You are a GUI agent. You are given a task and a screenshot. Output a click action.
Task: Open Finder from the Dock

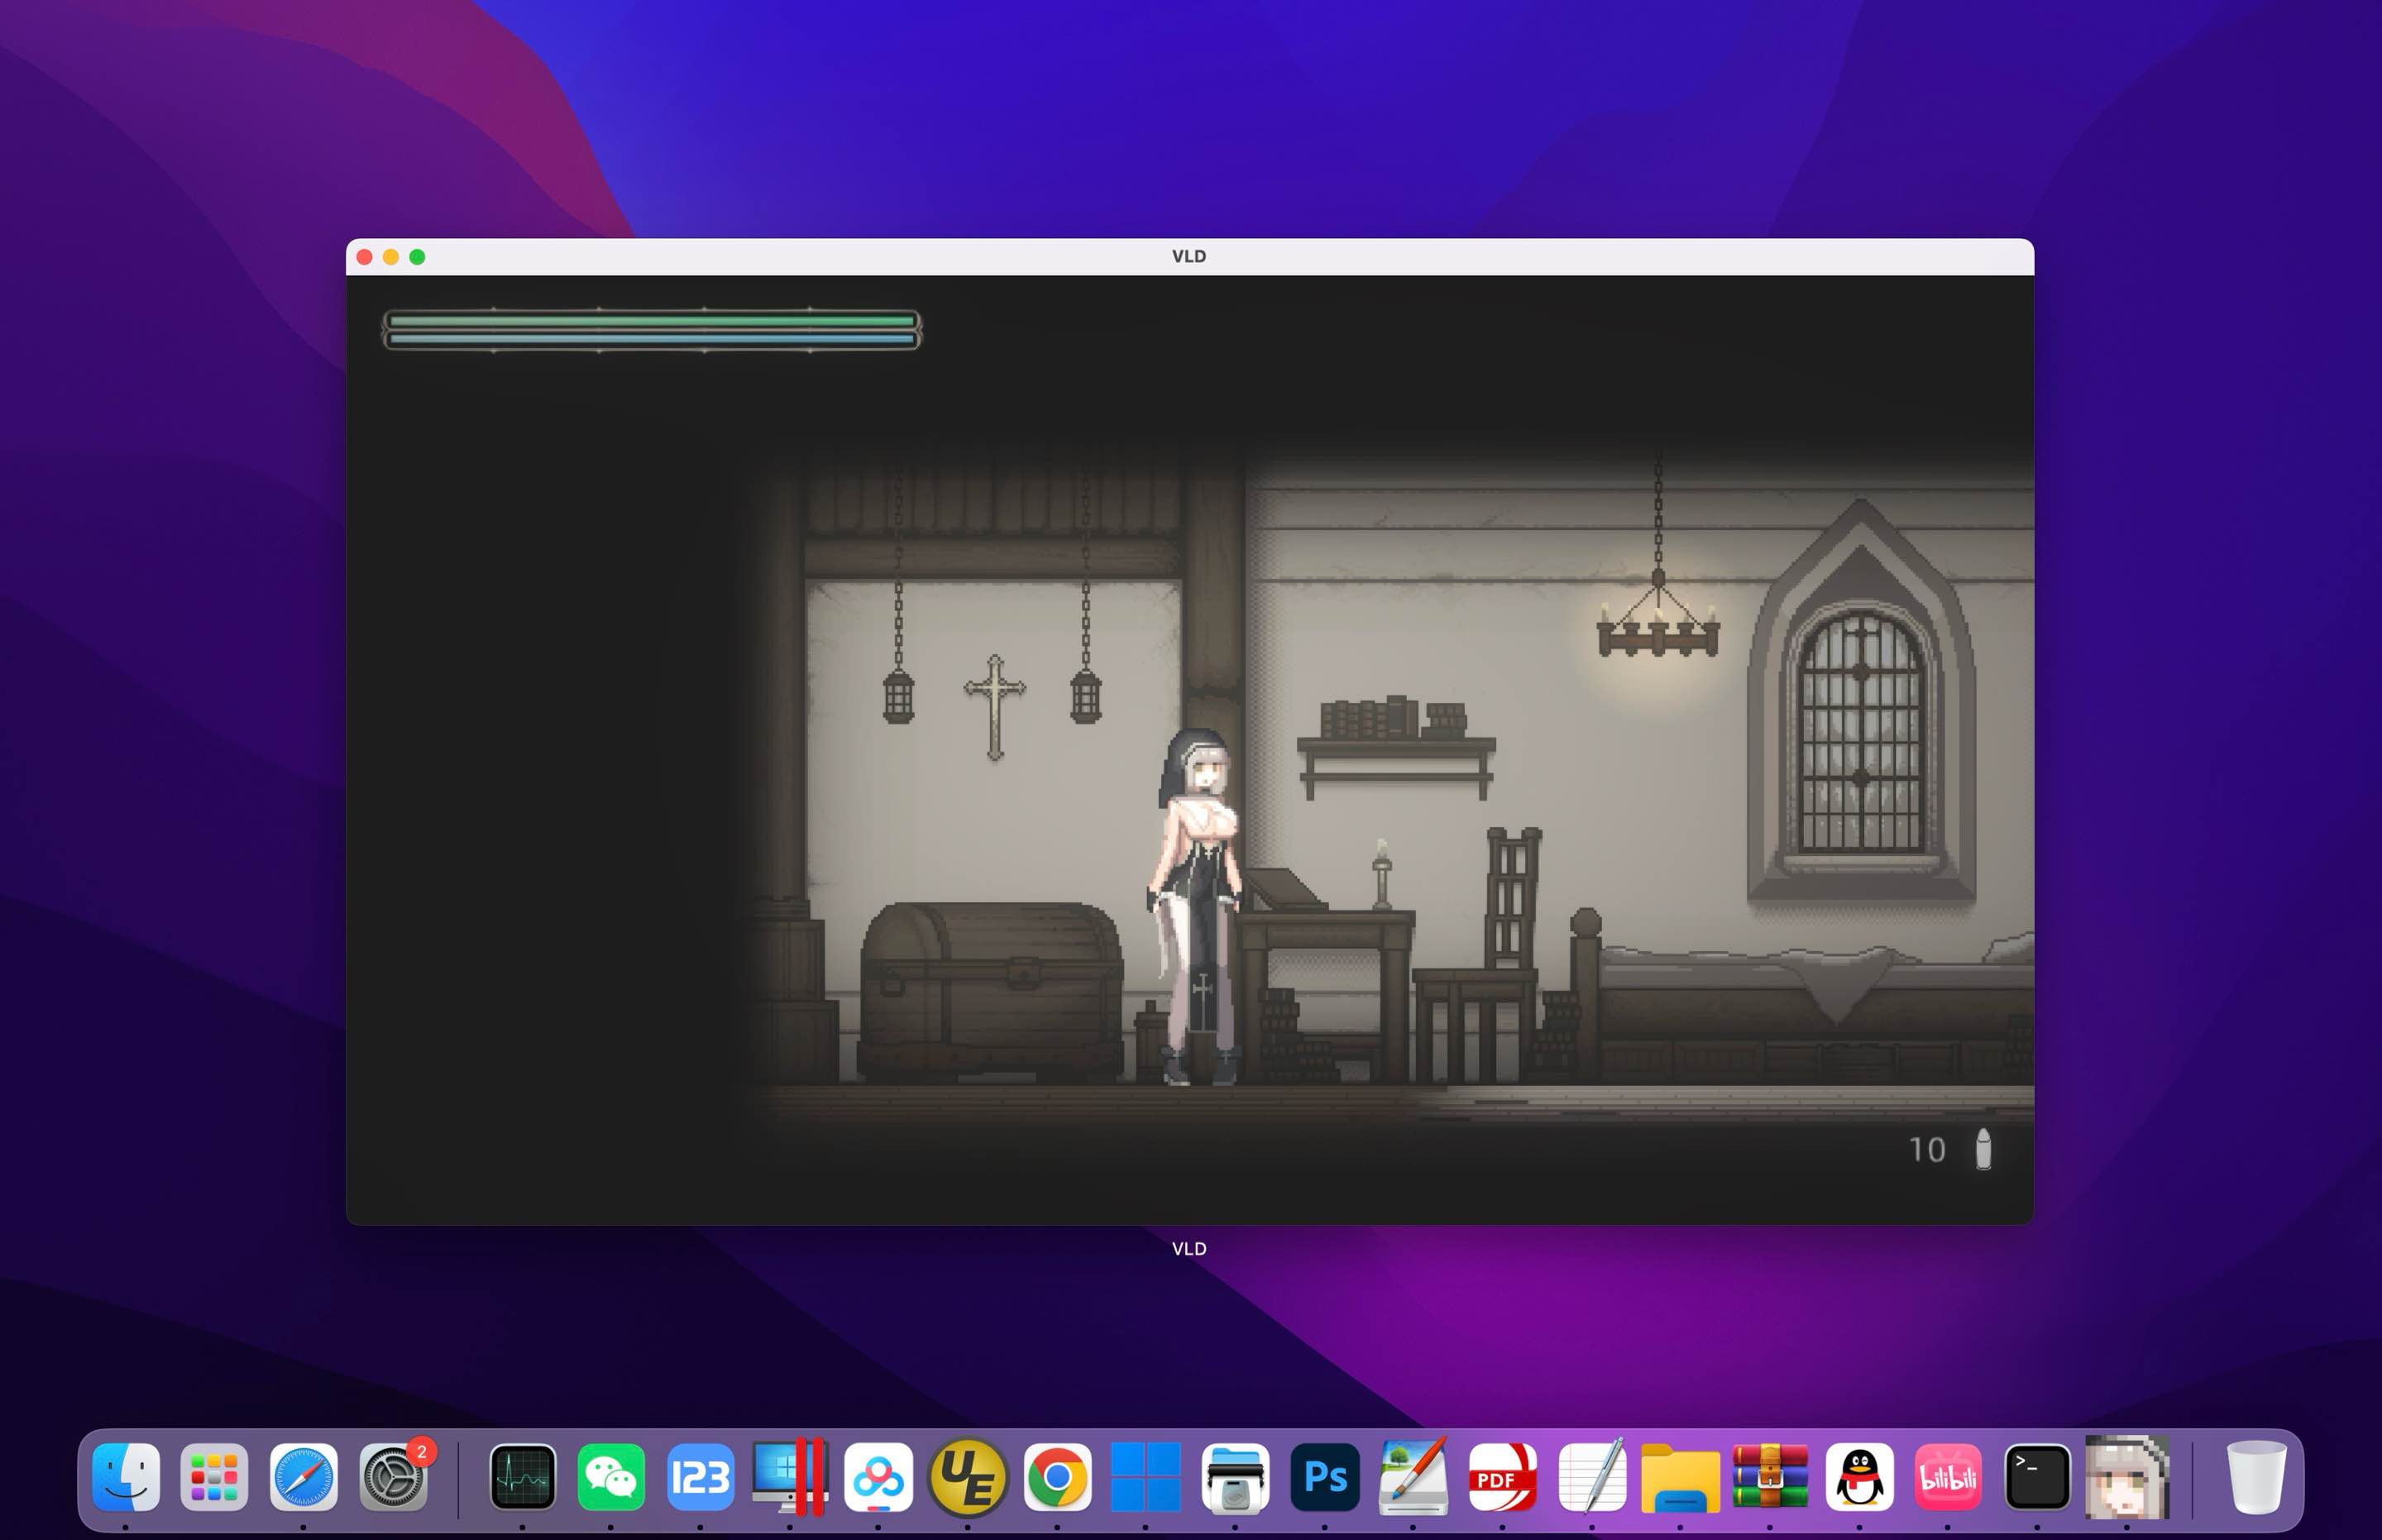tap(126, 1477)
